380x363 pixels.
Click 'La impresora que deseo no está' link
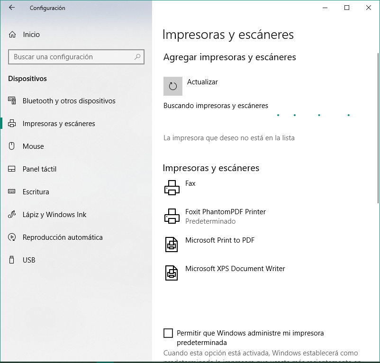coord(229,138)
